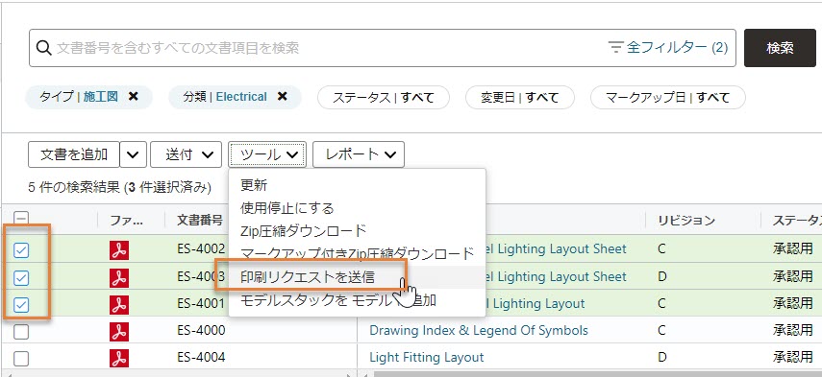Screen dimensions: 822x377
Task: Open 全フィルター (2) filter icon
Action: 615,48
